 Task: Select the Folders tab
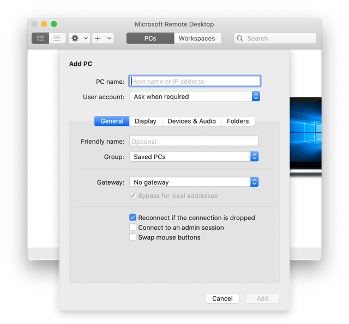238,121
